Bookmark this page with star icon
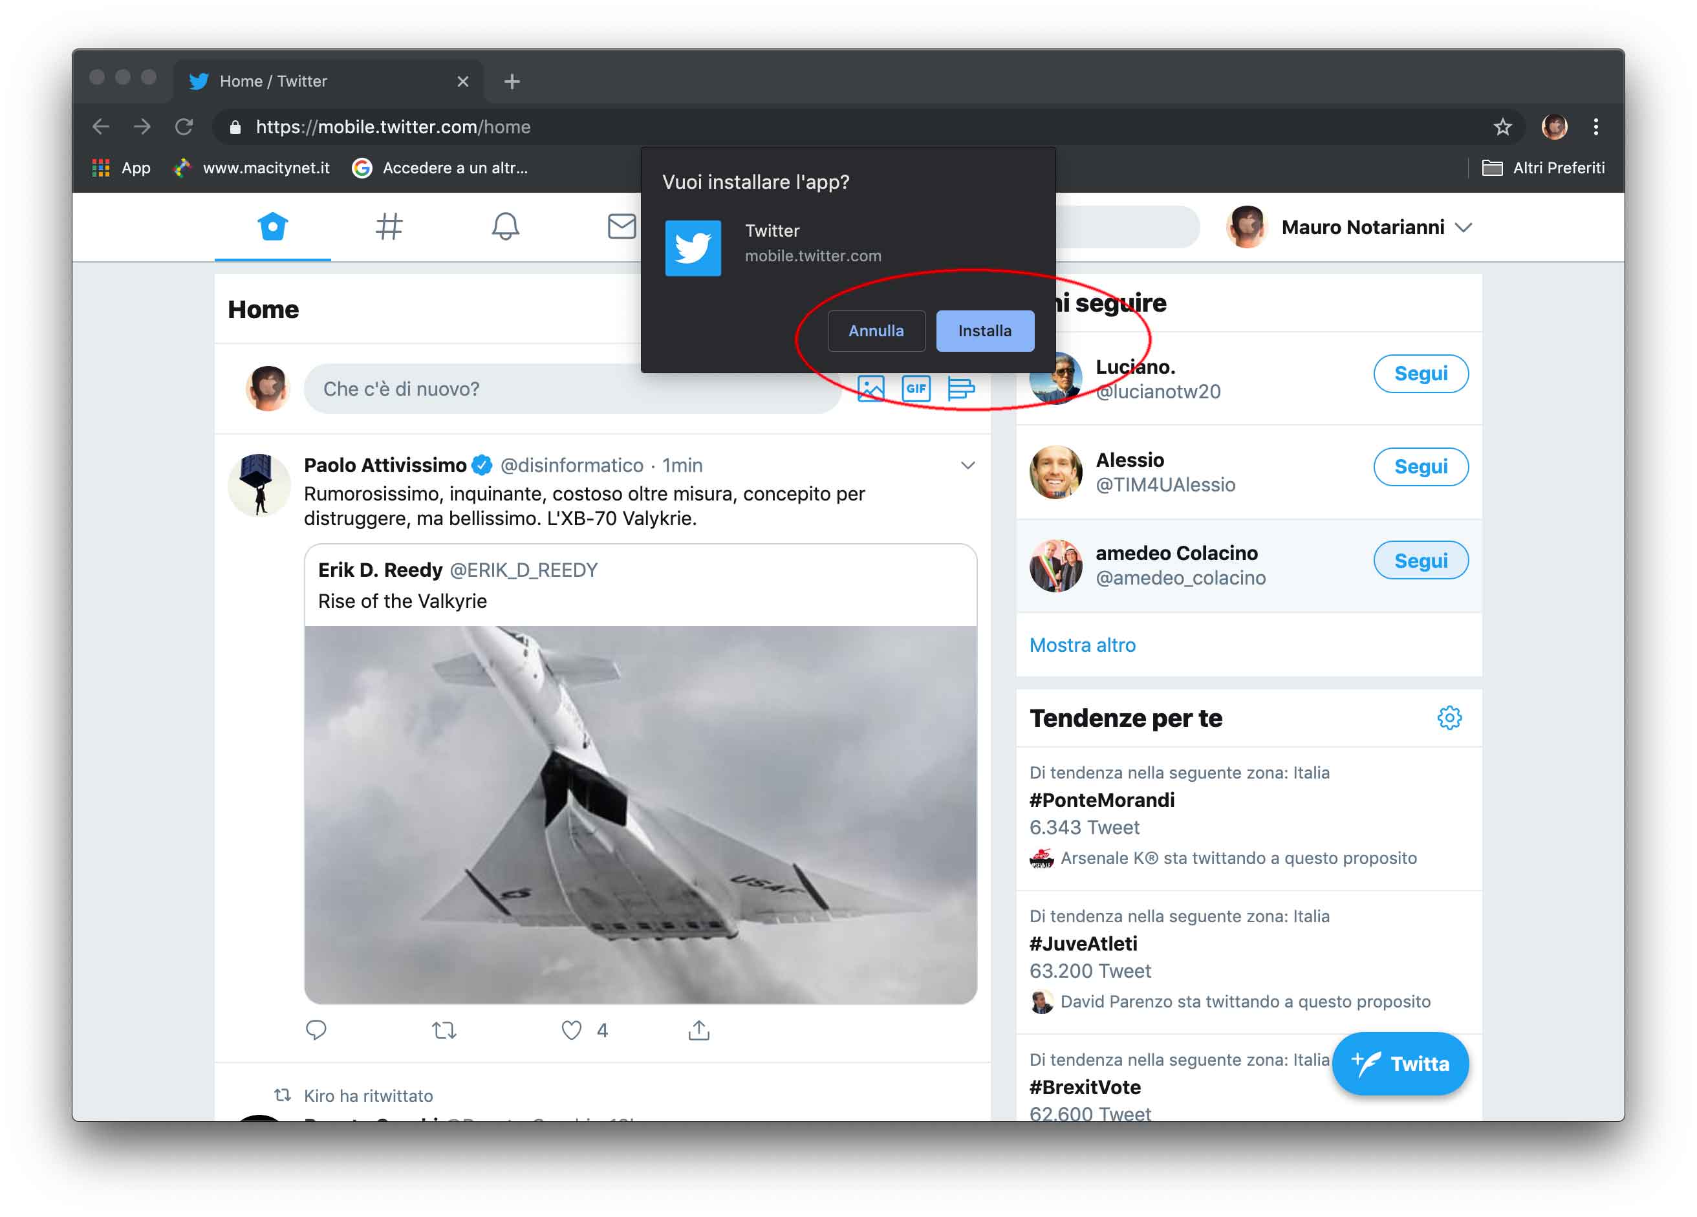 (x=1502, y=127)
